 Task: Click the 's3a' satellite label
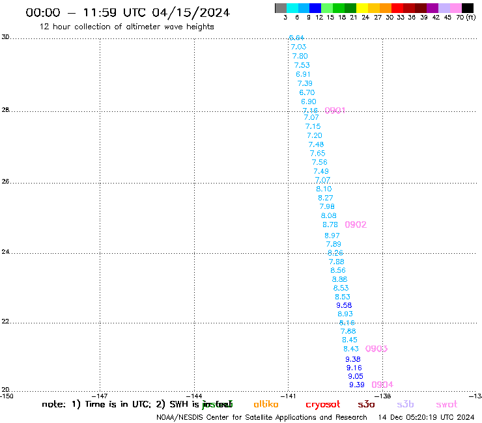tap(366, 404)
